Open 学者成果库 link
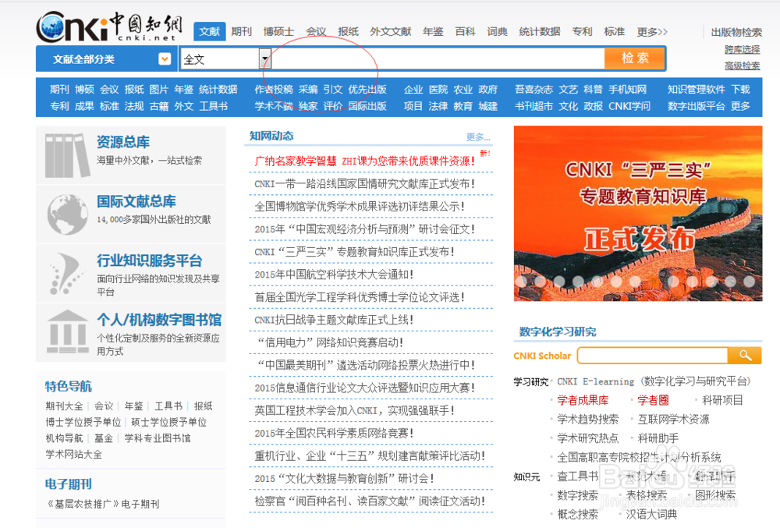 [583, 400]
